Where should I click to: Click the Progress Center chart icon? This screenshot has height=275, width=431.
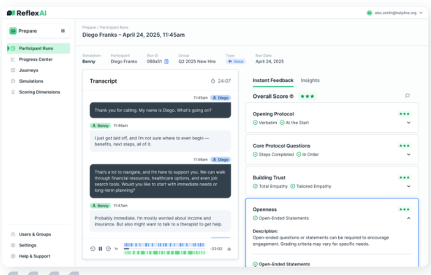pos(13,59)
